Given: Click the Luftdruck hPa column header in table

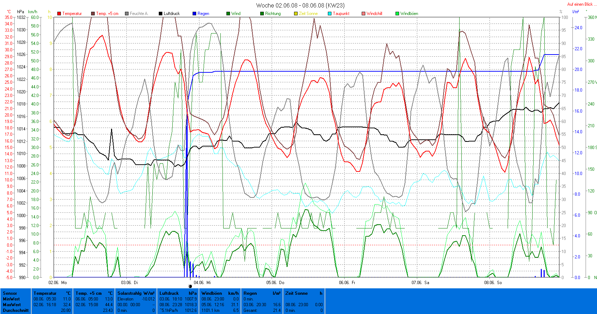Looking at the screenshot, I should [178, 293].
